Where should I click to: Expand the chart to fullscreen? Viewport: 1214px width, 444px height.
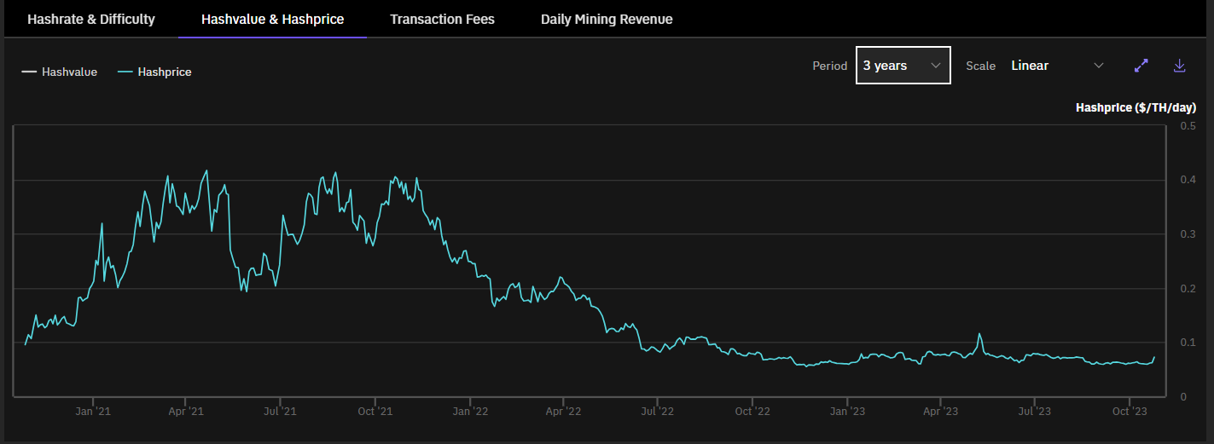point(1141,66)
